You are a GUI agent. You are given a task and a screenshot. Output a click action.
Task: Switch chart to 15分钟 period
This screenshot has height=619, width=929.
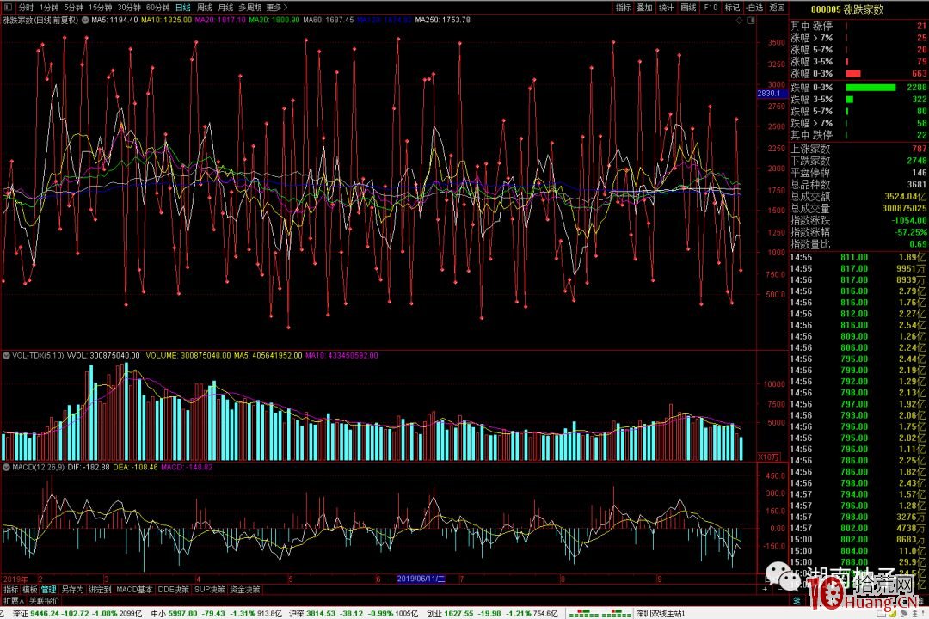tap(101, 7)
